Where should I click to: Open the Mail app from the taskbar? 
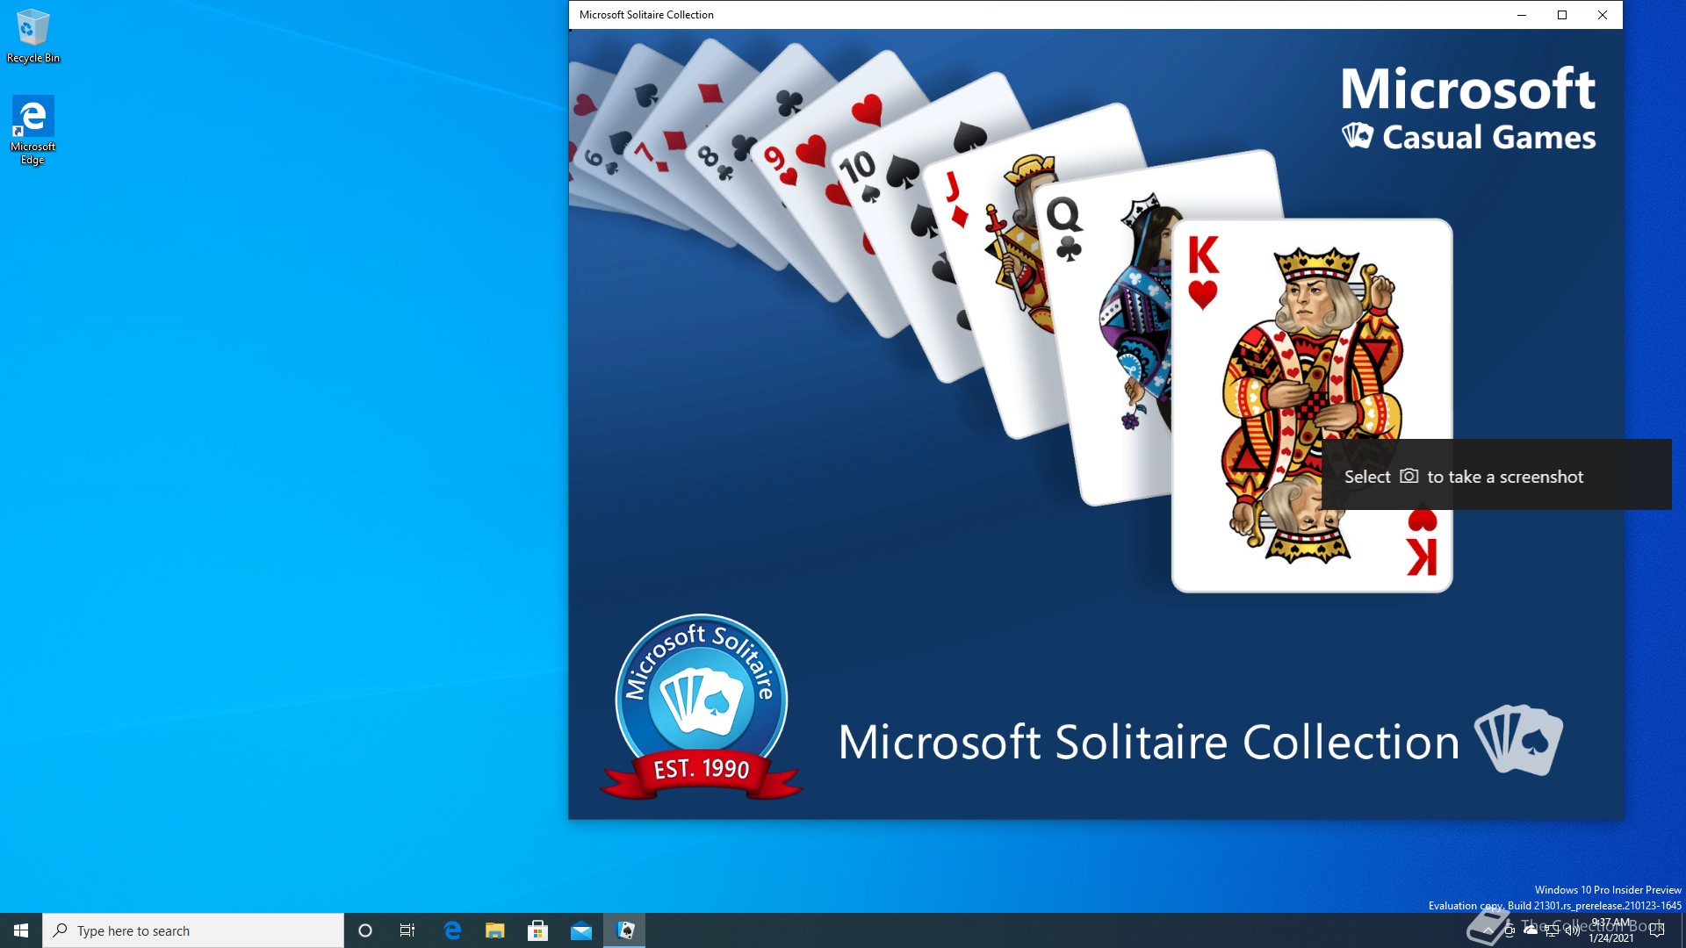(x=581, y=930)
